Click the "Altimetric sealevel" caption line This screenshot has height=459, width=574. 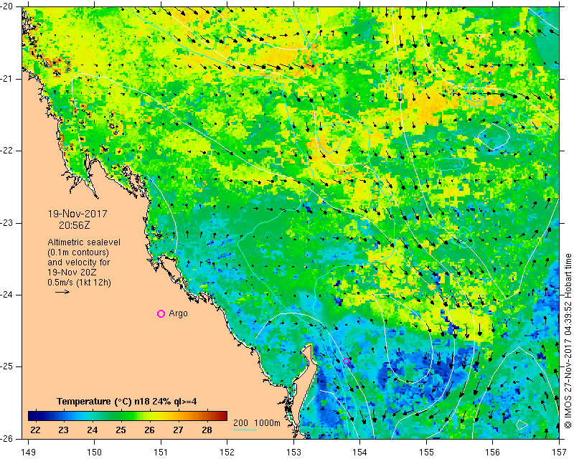coord(84,242)
